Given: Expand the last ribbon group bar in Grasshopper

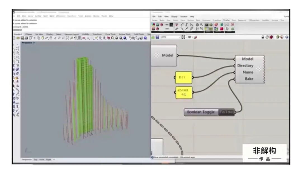Looking at the screenshot, I should click(230, 32).
